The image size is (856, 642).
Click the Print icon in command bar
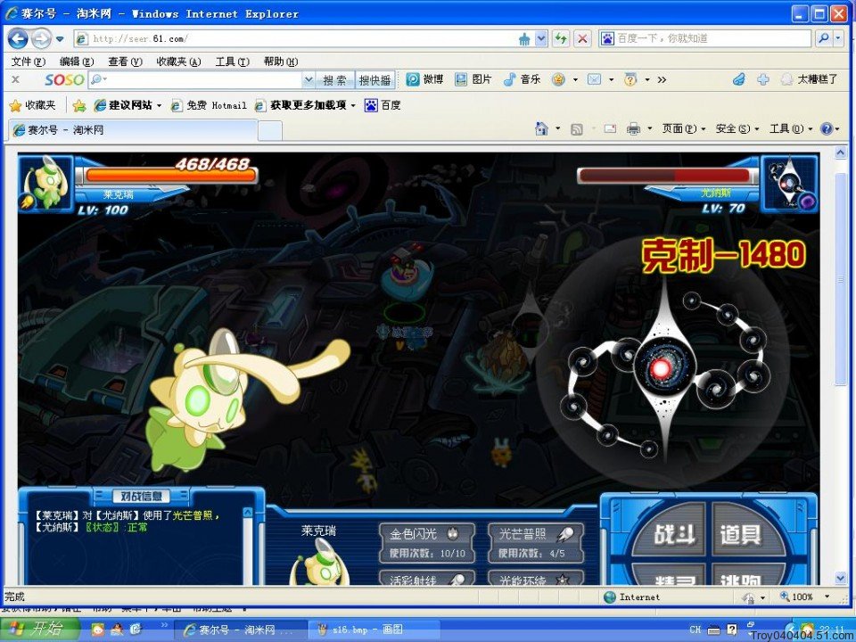(x=633, y=128)
